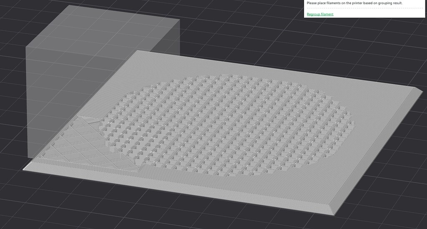Click the notification text about placing filaments
This screenshot has width=427, height=229.
coord(354,3)
